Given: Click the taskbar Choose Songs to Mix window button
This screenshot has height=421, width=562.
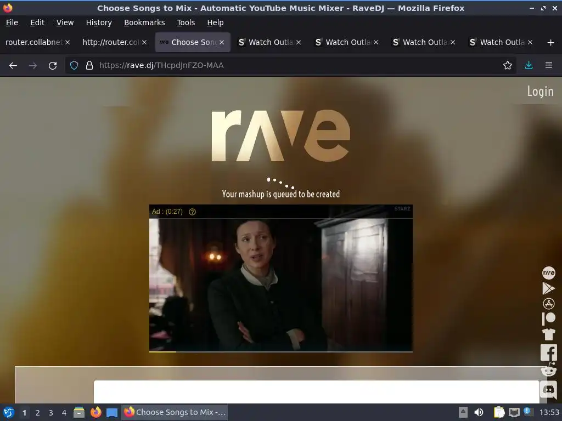Looking at the screenshot, I should pyautogui.click(x=175, y=412).
